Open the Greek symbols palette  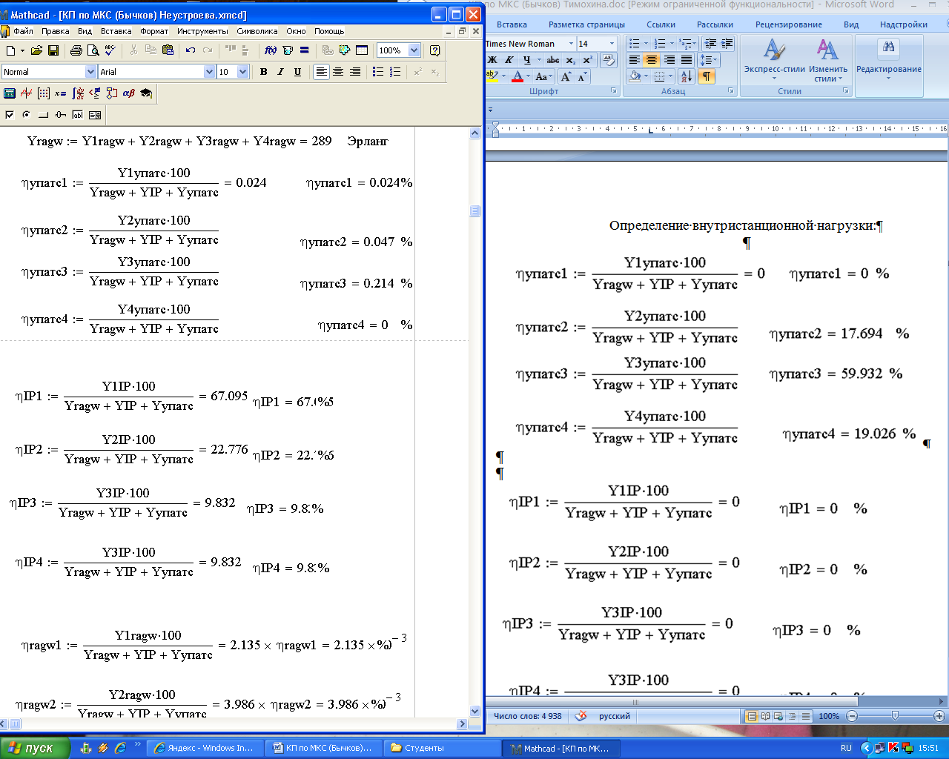(129, 93)
